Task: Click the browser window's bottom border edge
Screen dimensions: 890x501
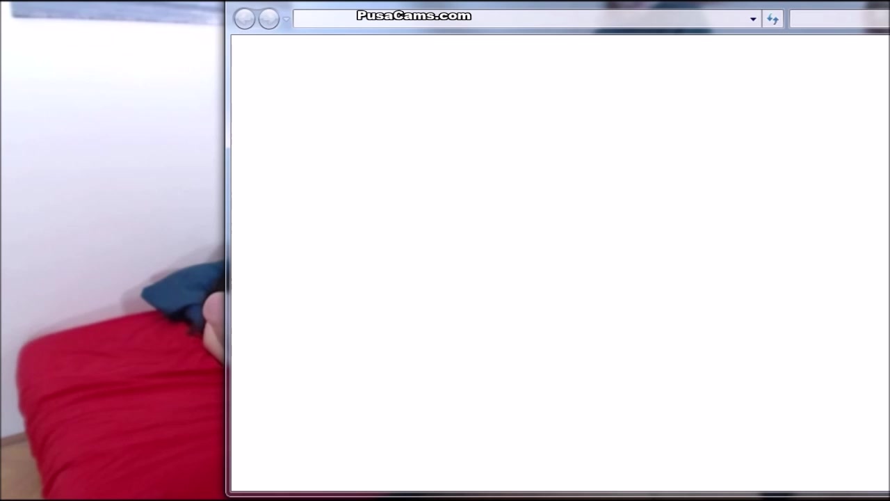Action: coord(556,493)
